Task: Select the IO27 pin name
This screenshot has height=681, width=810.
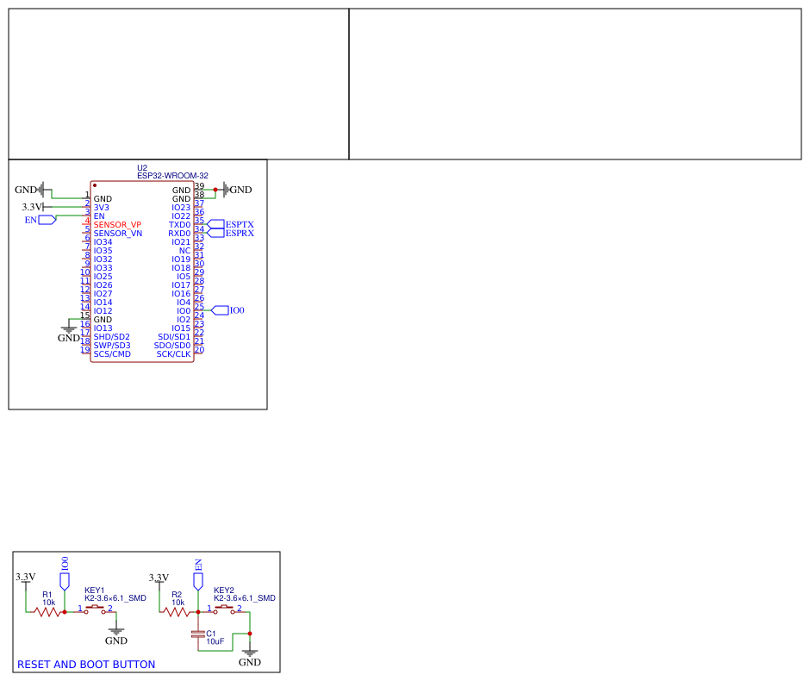Action: pyautogui.click(x=103, y=293)
